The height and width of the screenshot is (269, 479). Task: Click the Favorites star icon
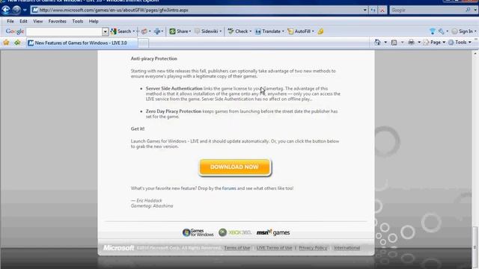[6, 43]
